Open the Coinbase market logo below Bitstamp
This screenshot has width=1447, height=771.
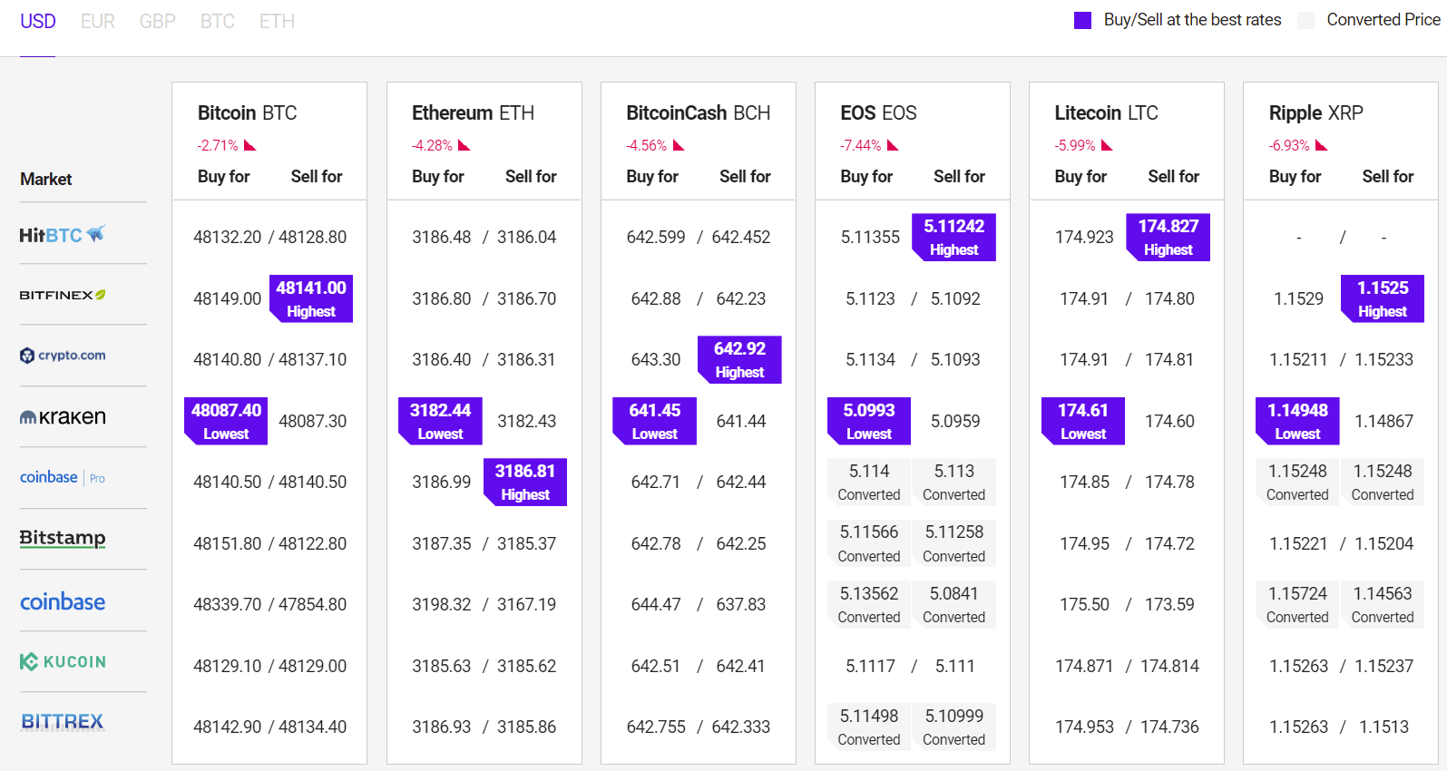click(63, 601)
